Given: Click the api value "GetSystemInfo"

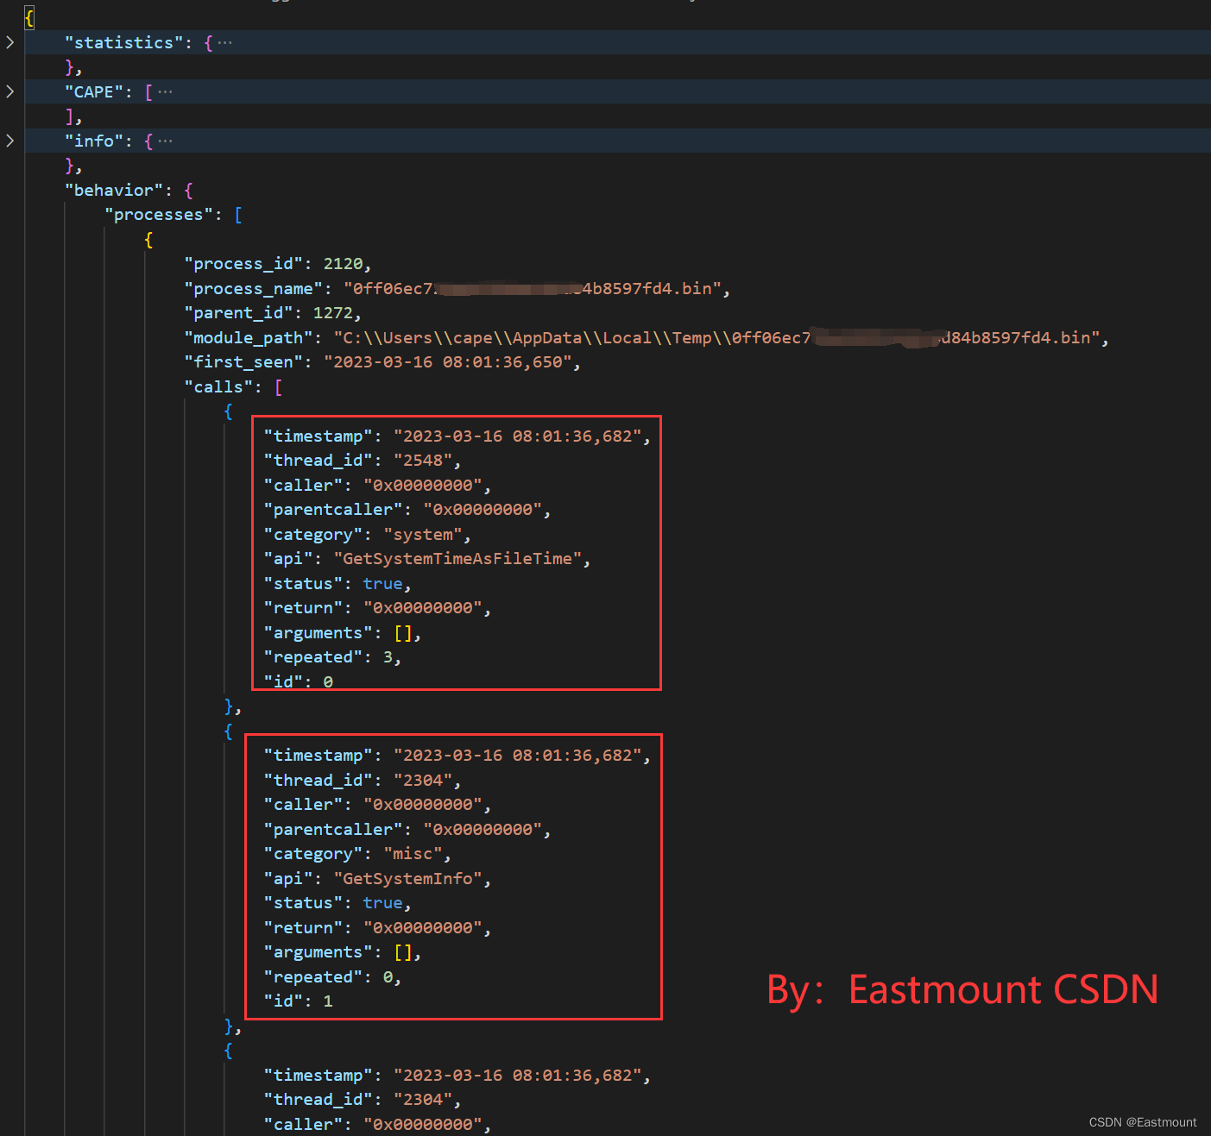Looking at the screenshot, I should click(408, 879).
